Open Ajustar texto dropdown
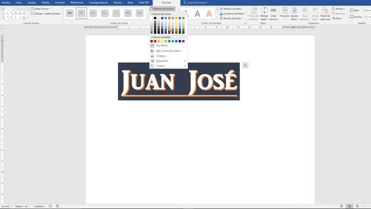The image size is (371, 209). point(294,13)
